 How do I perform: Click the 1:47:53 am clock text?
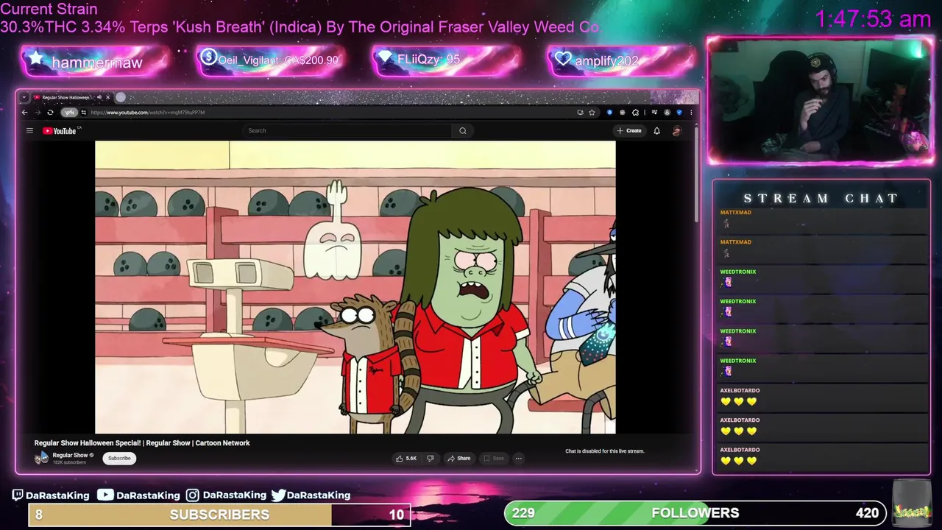[x=873, y=19]
